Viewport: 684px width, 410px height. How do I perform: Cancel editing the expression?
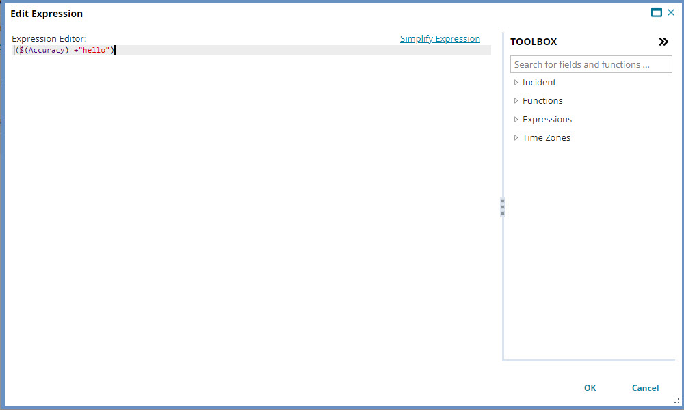click(645, 387)
